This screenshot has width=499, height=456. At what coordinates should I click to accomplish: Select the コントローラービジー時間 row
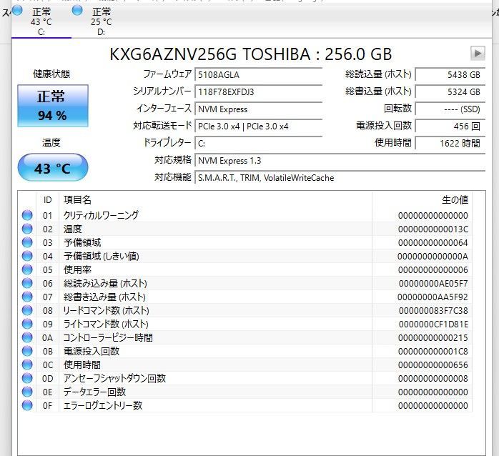(245, 337)
